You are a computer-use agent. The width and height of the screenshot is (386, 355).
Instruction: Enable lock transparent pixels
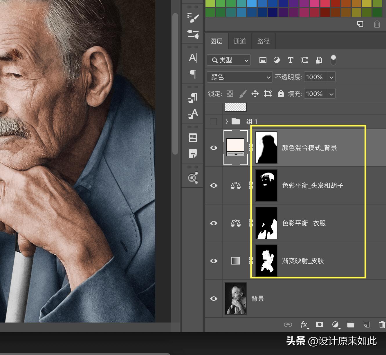click(230, 93)
